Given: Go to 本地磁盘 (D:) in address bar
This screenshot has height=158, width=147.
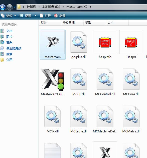Looking at the screenshot, I should (x=51, y=7).
